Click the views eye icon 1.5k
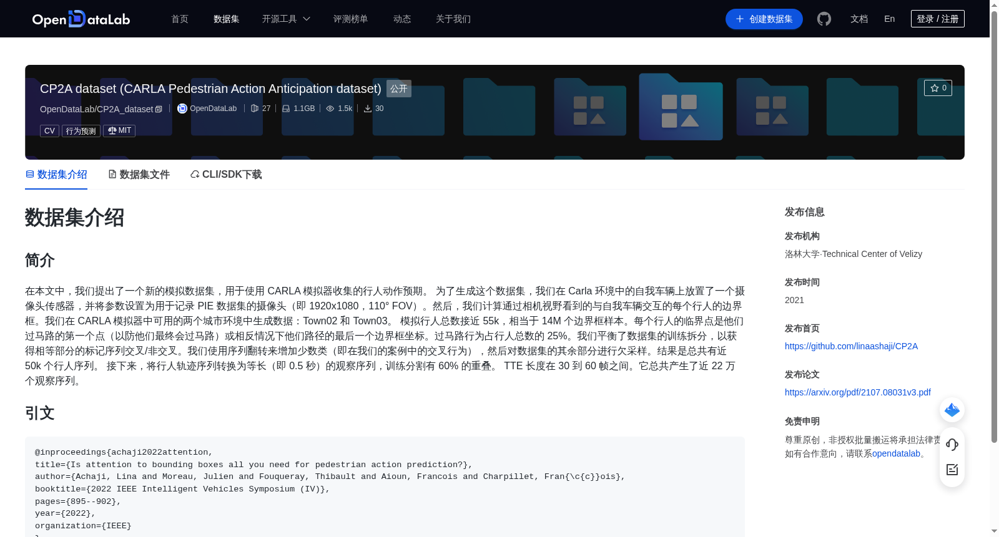The width and height of the screenshot is (999, 537). pos(330,109)
